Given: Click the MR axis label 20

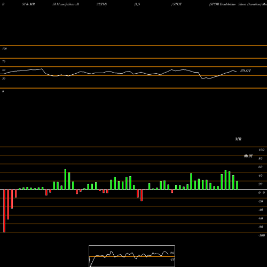Looking at the screenshot, I should pyautogui.click(x=260, y=184).
